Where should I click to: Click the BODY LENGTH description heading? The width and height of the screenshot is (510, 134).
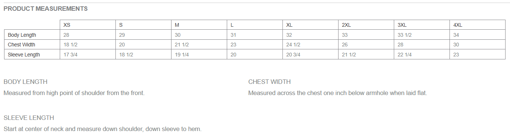point(26,82)
